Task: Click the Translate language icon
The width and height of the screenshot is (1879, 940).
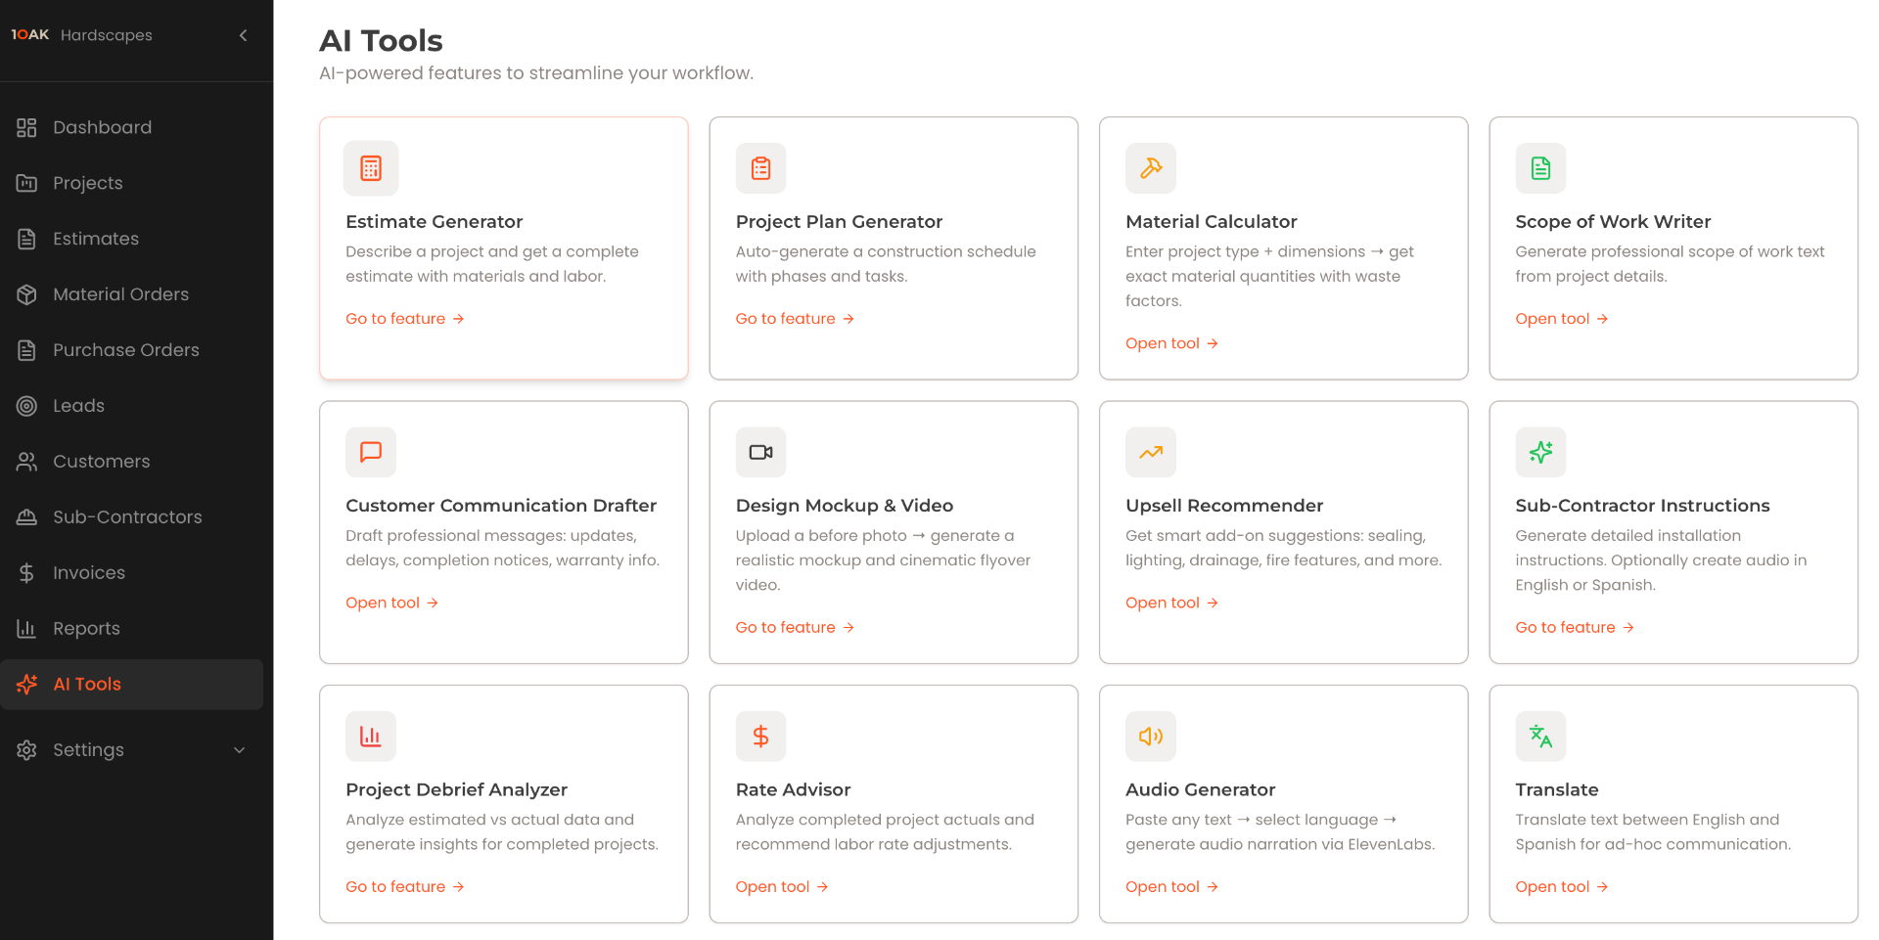Action: (1540, 736)
